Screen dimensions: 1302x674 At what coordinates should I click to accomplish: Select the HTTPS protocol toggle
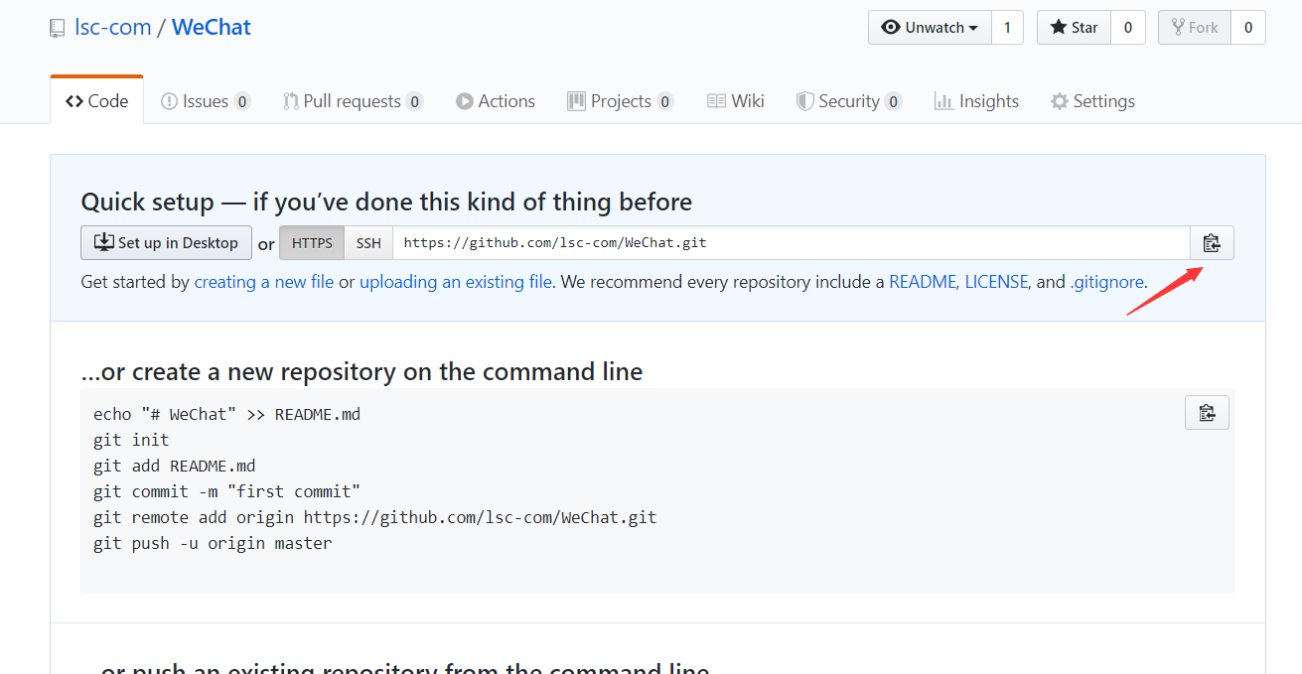click(312, 243)
